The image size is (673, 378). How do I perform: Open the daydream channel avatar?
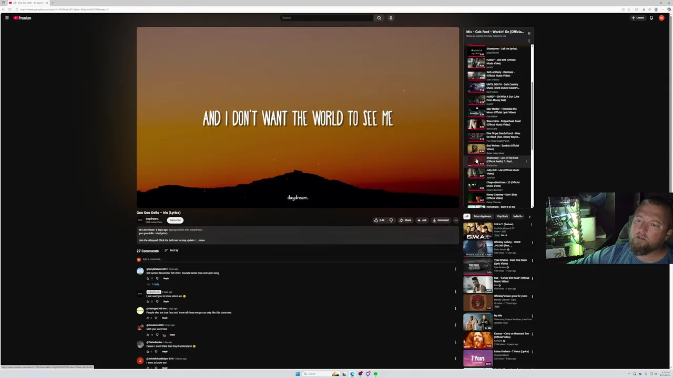[140, 220]
